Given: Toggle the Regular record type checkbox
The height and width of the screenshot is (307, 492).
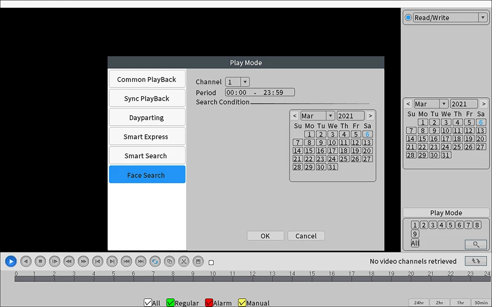Looking at the screenshot, I should (170, 303).
